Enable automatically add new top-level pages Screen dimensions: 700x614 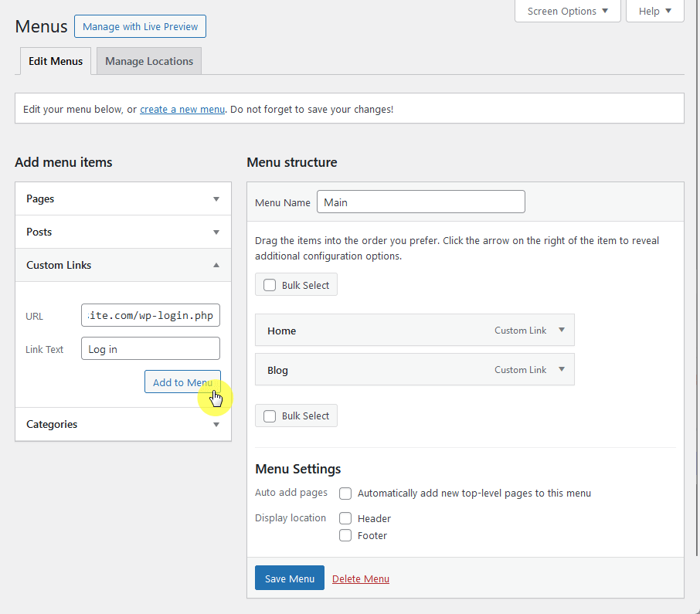(x=345, y=494)
